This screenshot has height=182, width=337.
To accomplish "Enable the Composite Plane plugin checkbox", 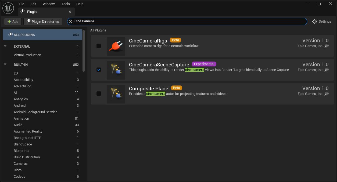I will [x=99, y=94].
